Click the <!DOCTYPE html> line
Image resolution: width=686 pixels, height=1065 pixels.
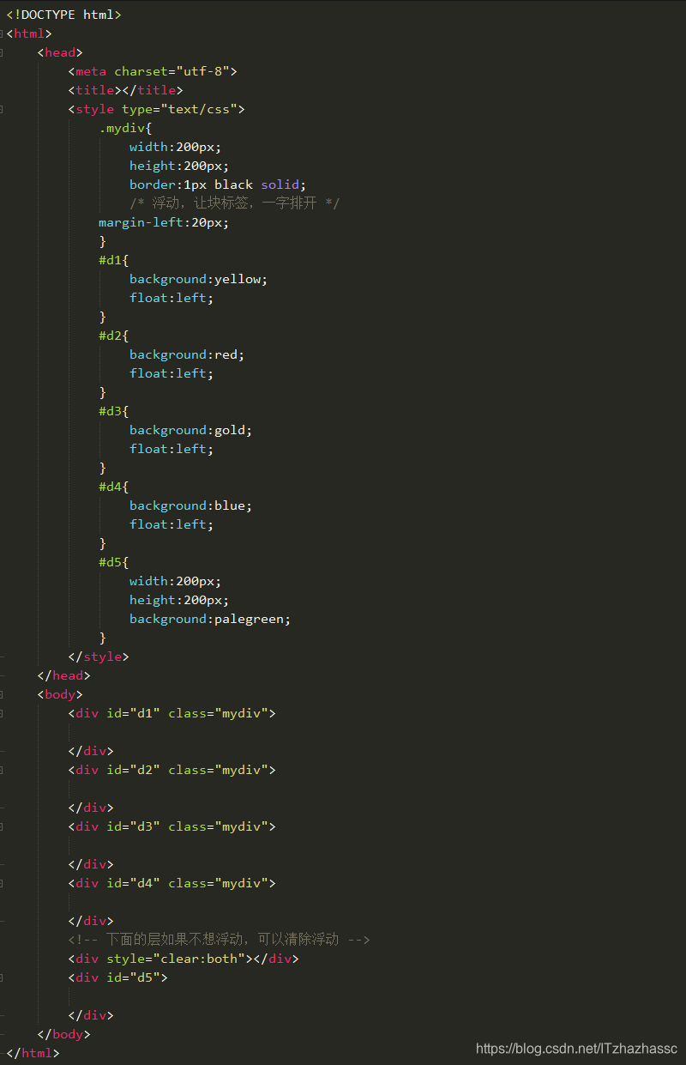(63, 15)
